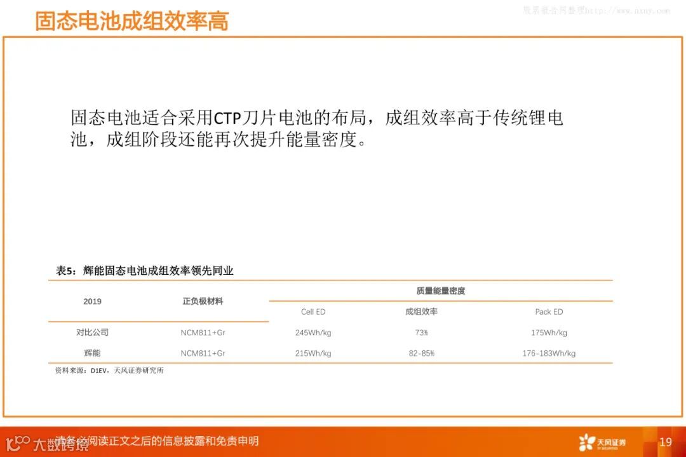Click the 215Wh/kg cell
The width and height of the screenshot is (686, 457).
313,354
